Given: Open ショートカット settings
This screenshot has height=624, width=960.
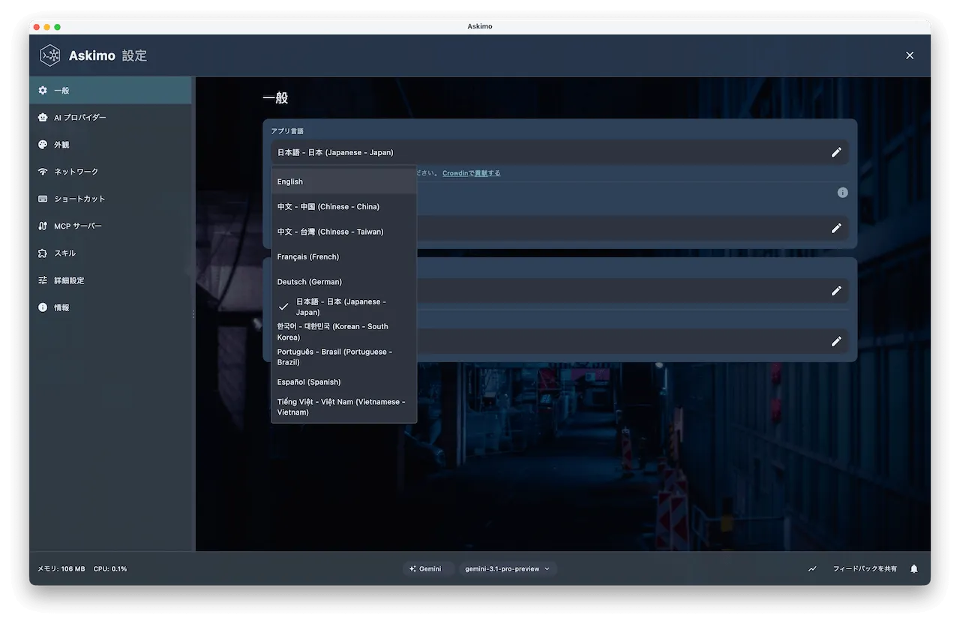Looking at the screenshot, I should (x=110, y=199).
